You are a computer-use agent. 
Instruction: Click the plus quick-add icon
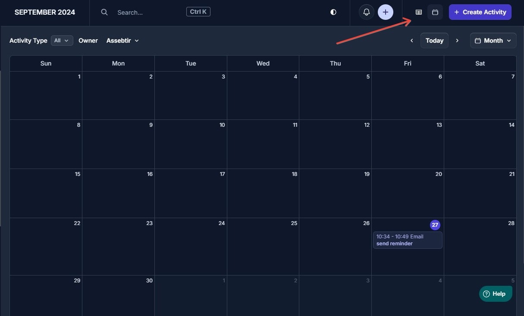click(x=385, y=12)
